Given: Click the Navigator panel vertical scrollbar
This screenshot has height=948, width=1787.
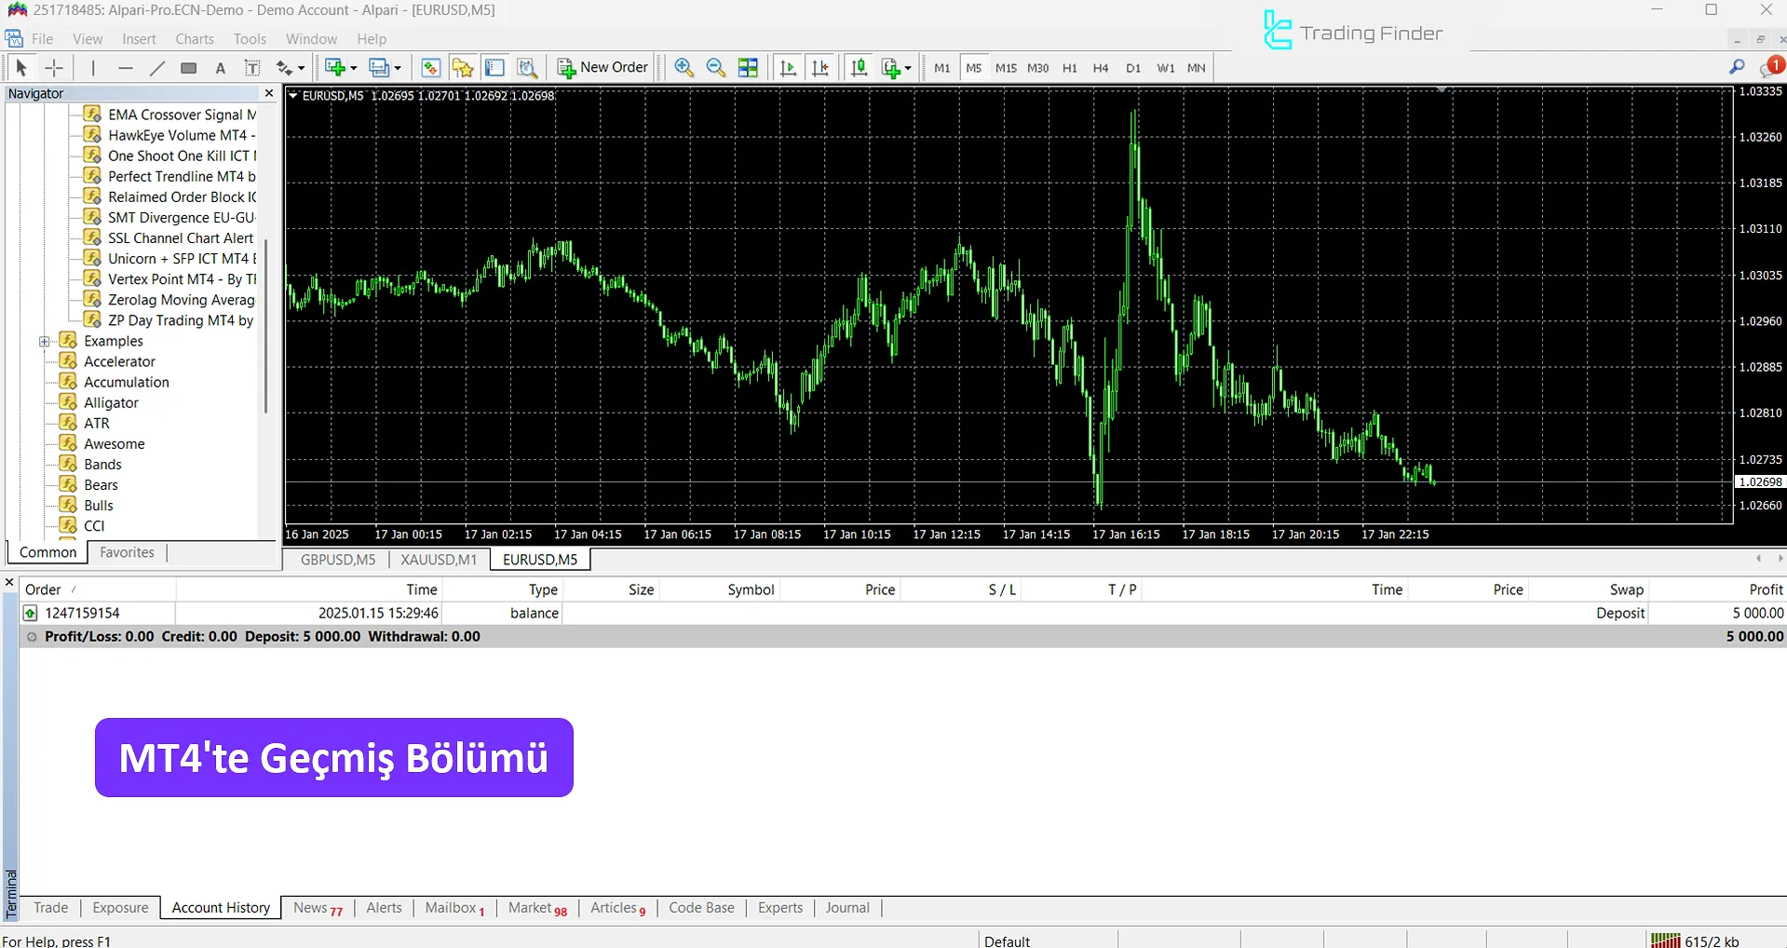Looking at the screenshot, I should click(x=265, y=326).
